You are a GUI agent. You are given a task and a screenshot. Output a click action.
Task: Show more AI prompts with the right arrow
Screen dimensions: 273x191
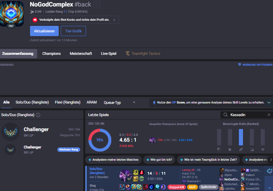271,160
